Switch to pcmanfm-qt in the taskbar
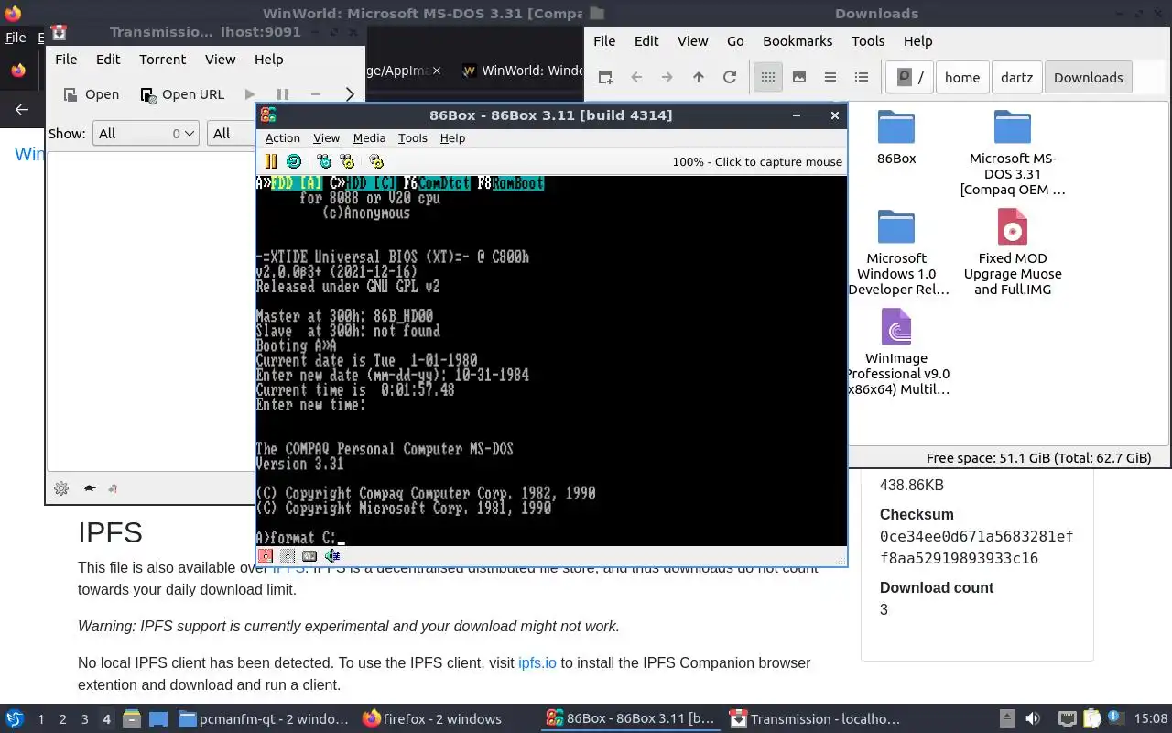 coord(264,719)
